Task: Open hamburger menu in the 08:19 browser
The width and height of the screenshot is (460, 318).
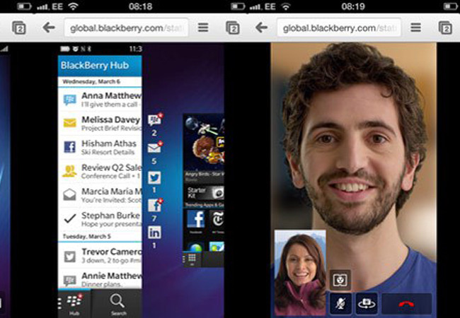Action: [415, 28]
